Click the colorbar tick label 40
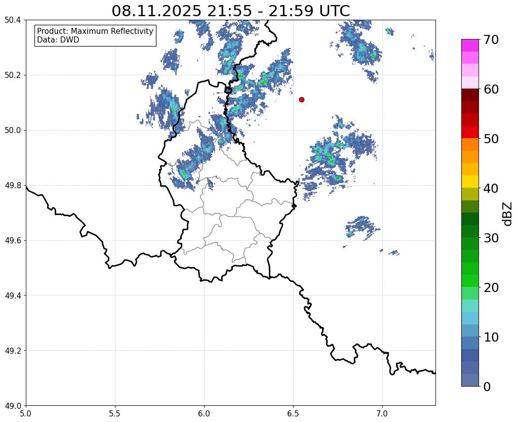 (x=491, y=188)
